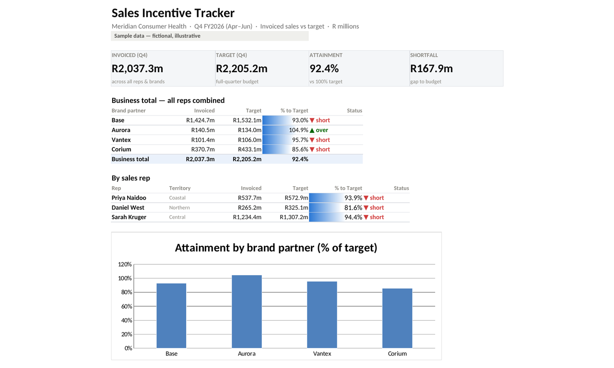The height and width of the screenshot is (368, 614).
Task: Click the green up-triangle over status for Aurora
Action: pyautogui.click(x=319, y=130)
